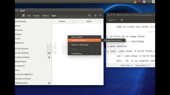Open Properties from context menu

click(84, 54)
